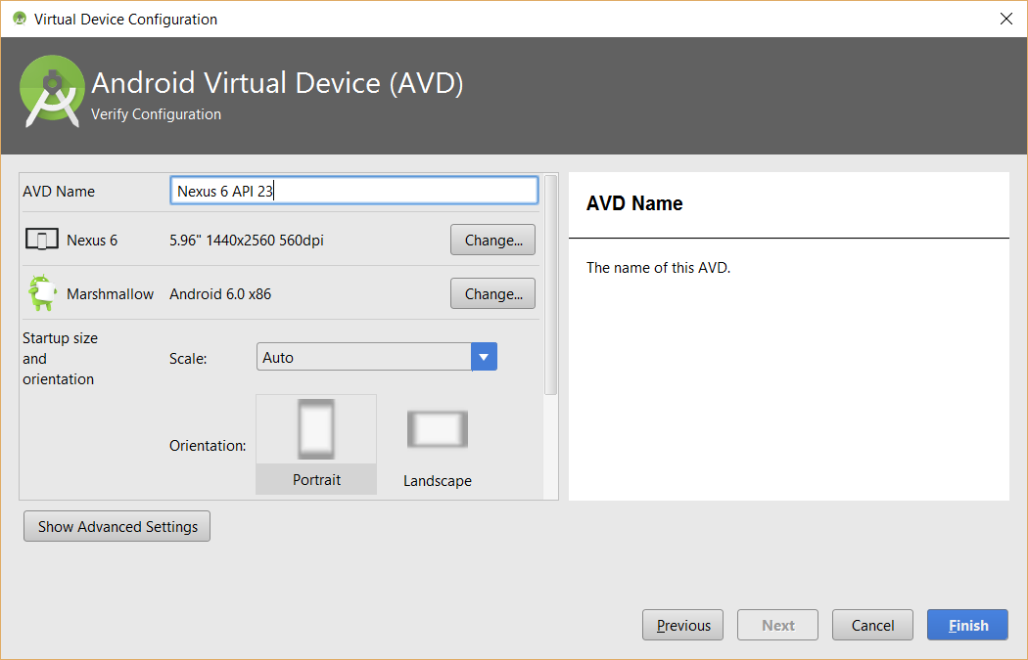Click the 'AVD Name' field label

click(x=59, y=192)
